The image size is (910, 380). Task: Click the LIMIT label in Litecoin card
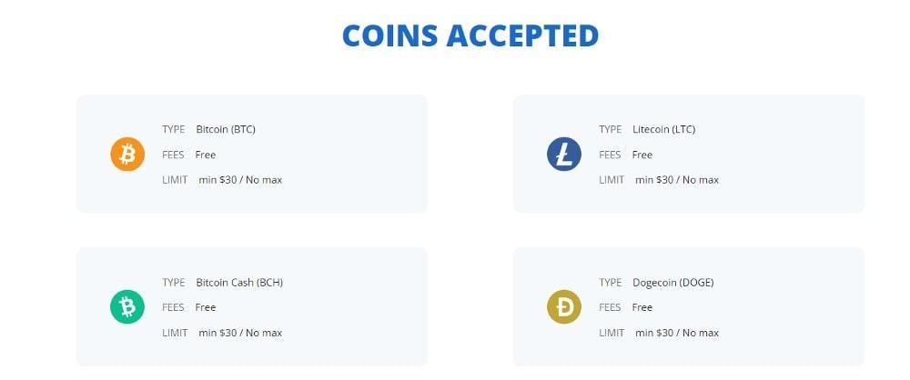612,180
